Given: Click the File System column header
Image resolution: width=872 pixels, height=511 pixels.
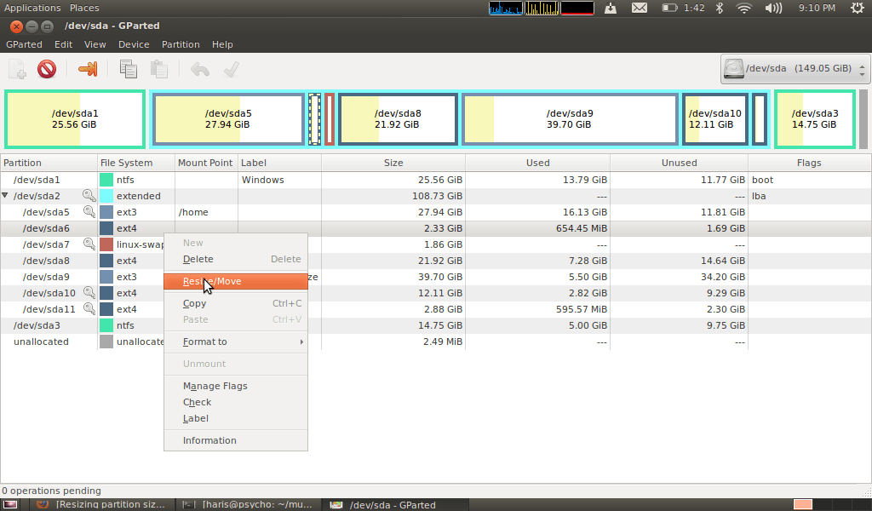Looking at the screenshot, I should (x=126, y=163).
